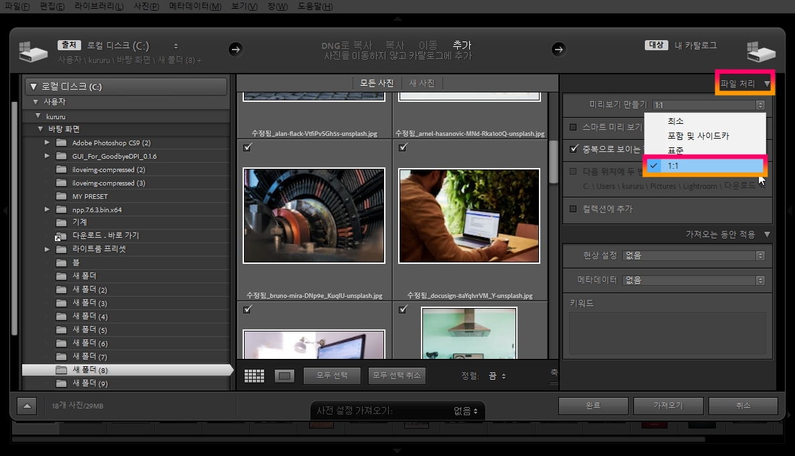
Task: Open the 편집 menu
Action: click(52, 7)
